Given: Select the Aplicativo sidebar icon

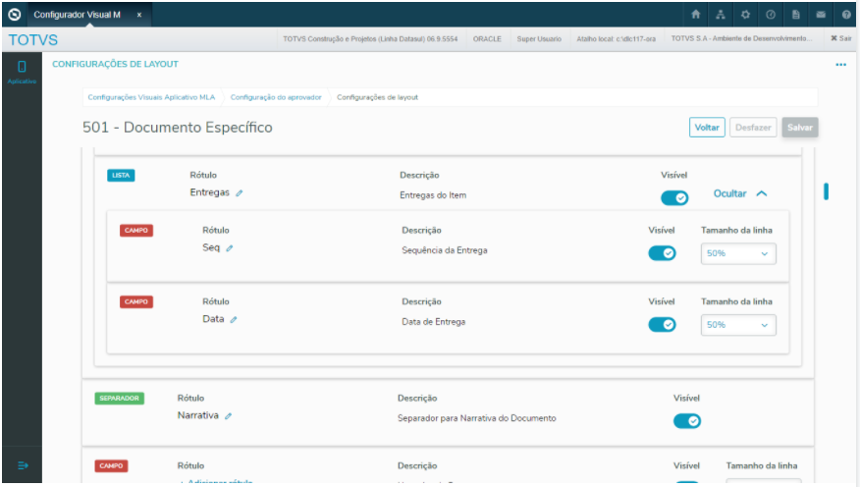Looking at the screenshot, I should pyautogui.click(x=22, y=72).
